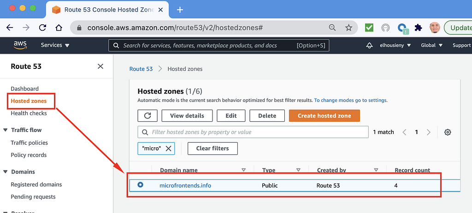
Task: Click Create hosted zone button
Action: [x=324, y=116]
